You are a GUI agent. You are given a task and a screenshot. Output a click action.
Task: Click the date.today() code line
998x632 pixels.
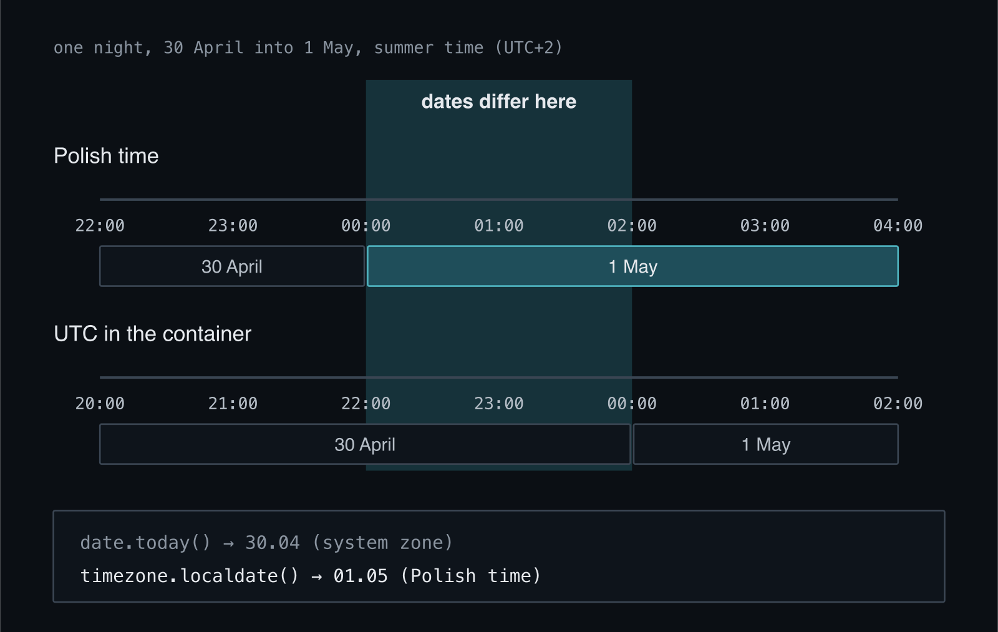(266, 543)
